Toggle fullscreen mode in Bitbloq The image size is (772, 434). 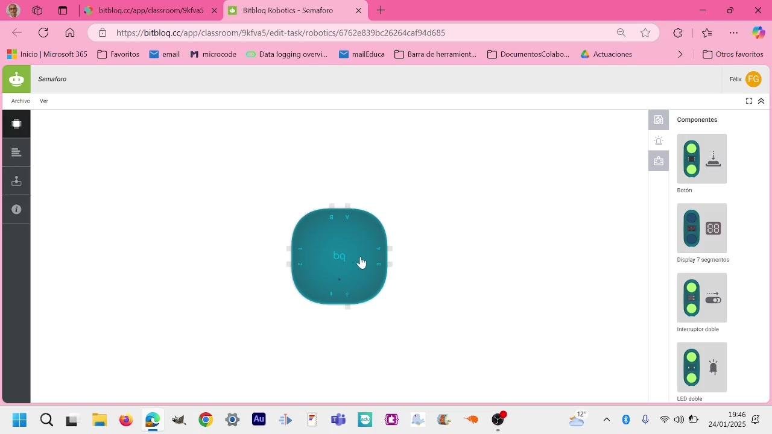pyautogui.click(x=749, y=101)
